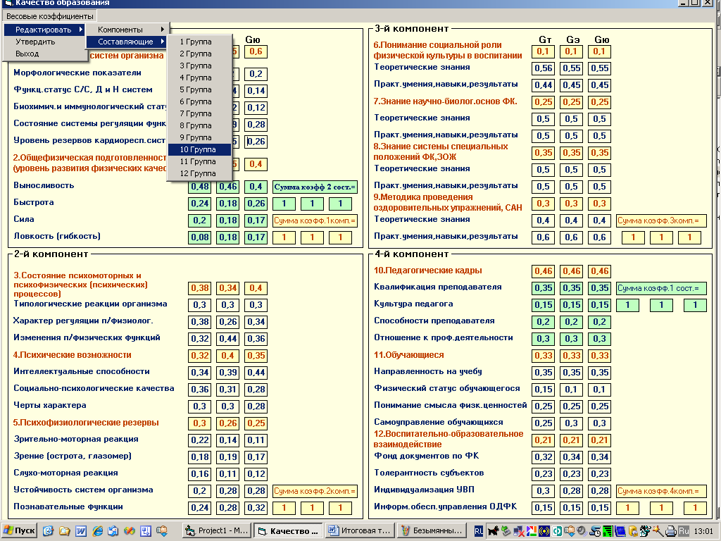Click the Gю field for Уровень резервов кардиоресп.
The width and height of the screenshot is (721, 541).
coord(256,142)
